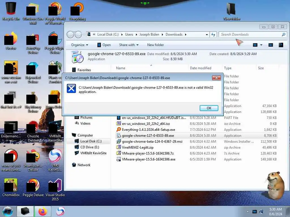Sort by the Type column header

[239, 68]
